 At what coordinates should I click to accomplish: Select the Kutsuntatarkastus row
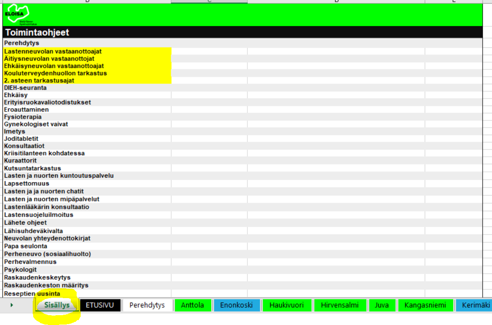pyautogui.click(x=32, y=168)
